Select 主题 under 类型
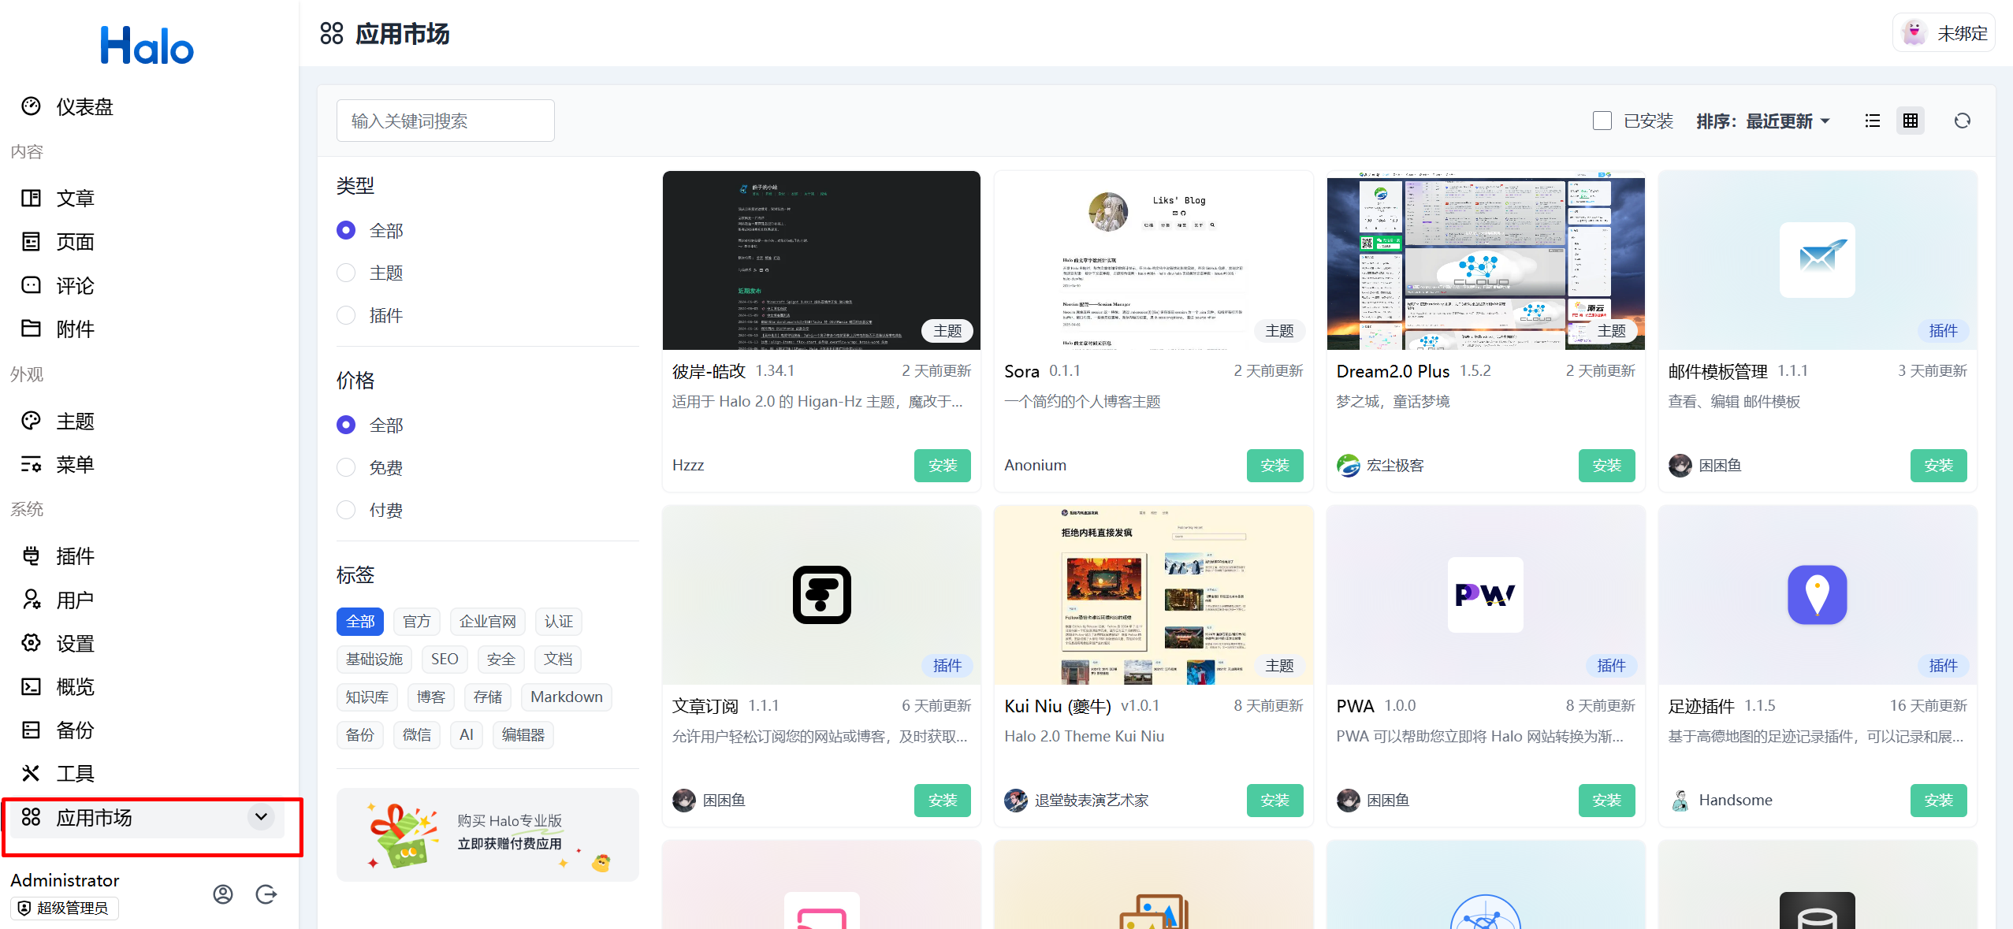Viewport: 2013px width, 929px height. click(346, 273)
